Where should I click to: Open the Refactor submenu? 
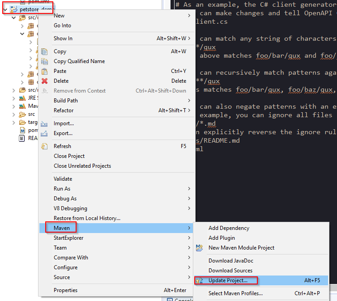[x=117, y=110]
